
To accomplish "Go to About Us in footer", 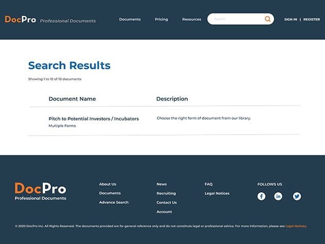I will click(108, 184).
